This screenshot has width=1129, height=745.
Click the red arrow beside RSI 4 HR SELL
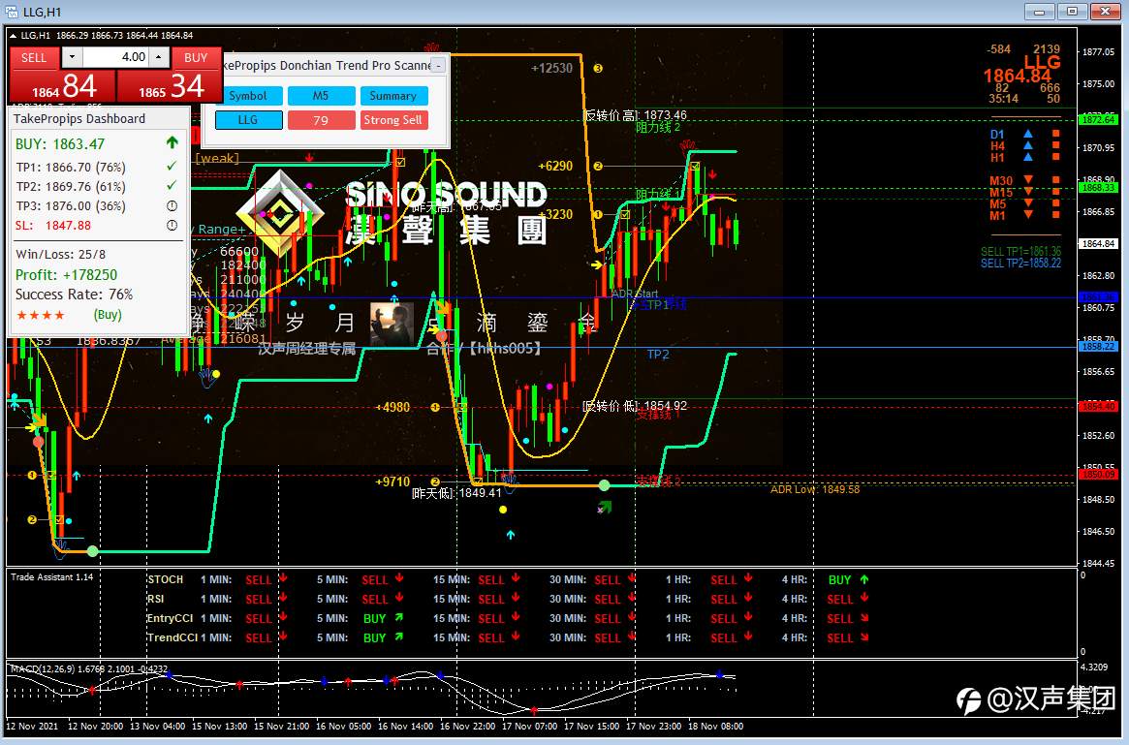pos(864,598)
